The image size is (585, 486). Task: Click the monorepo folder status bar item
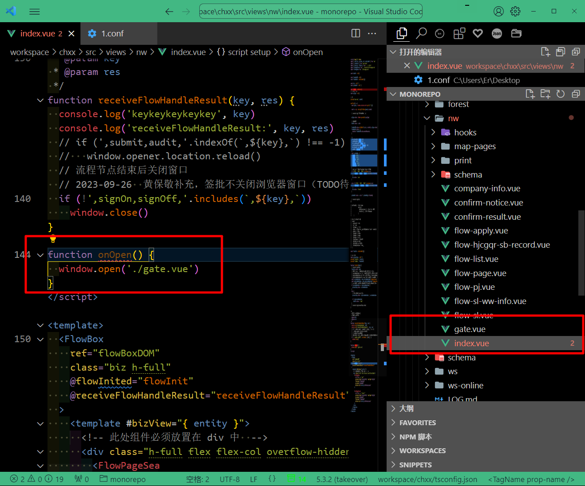click(123, 479)
